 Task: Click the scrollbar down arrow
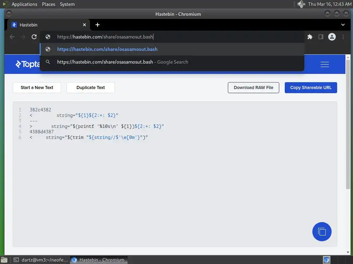(348, 252)
